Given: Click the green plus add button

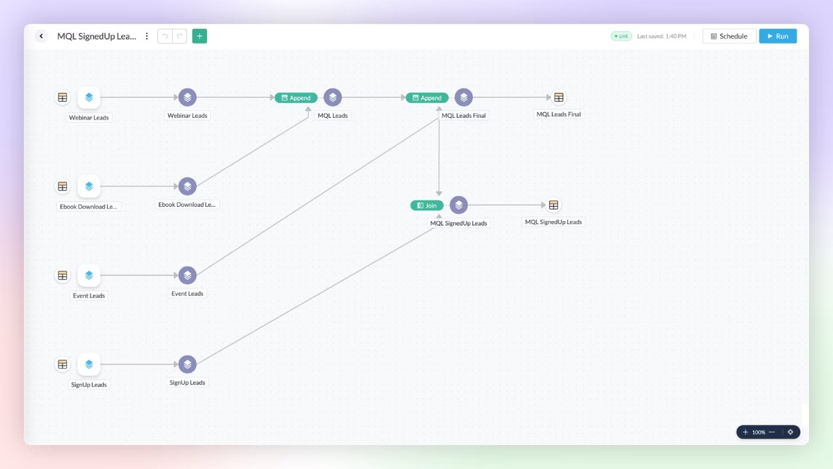Looking at the screenshot, I should pos(200,36).
